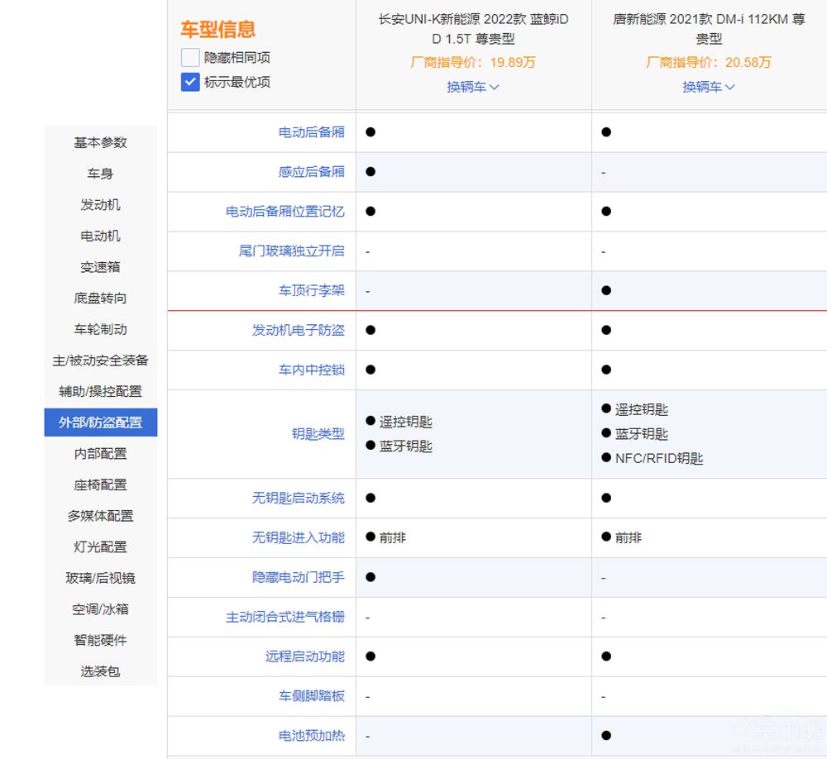Screen dimensions: 827x759
Task: Open the 选装包 category
Action: pyautogui.click(x=100, y=671)
